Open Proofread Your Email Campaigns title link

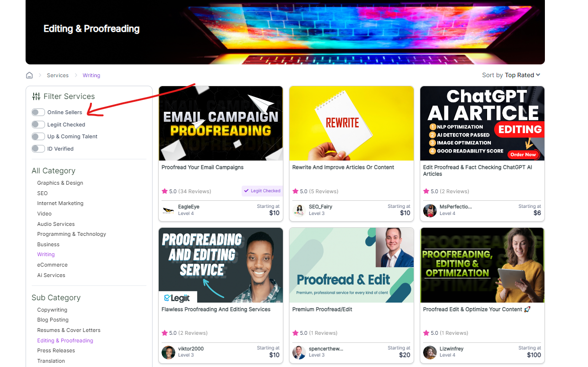click(202, 167)
